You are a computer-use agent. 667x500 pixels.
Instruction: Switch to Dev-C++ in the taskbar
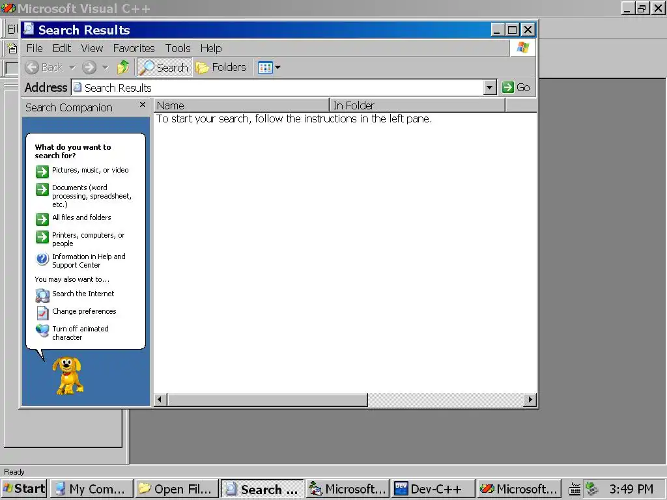433,489
